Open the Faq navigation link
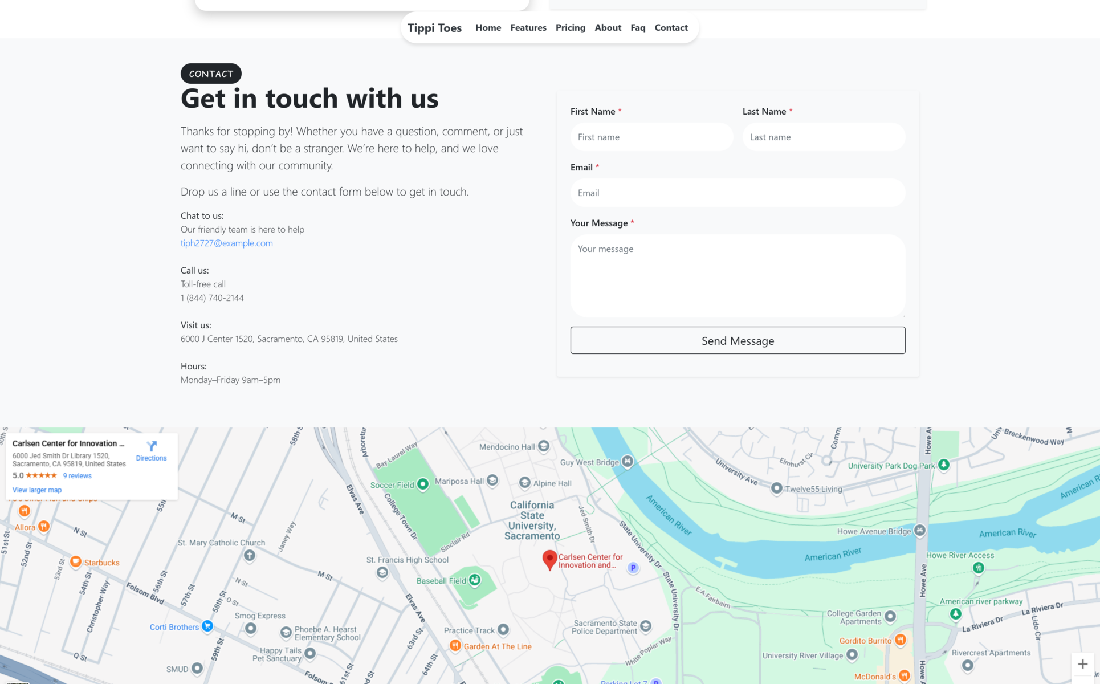1100x684 pixels. [x=638, y=27]
